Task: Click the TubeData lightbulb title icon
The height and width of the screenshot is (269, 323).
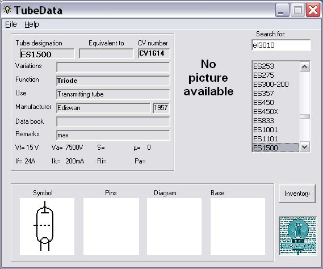Action: click(7, 10)
